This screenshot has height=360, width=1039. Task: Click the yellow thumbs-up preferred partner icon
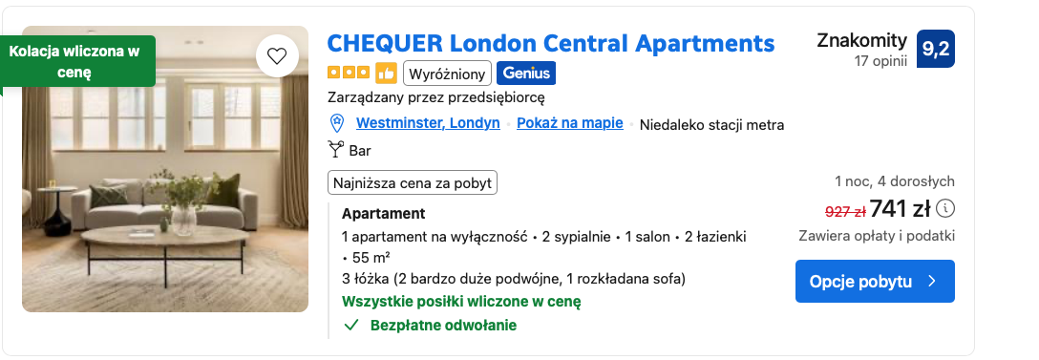[x=386, y=73]
